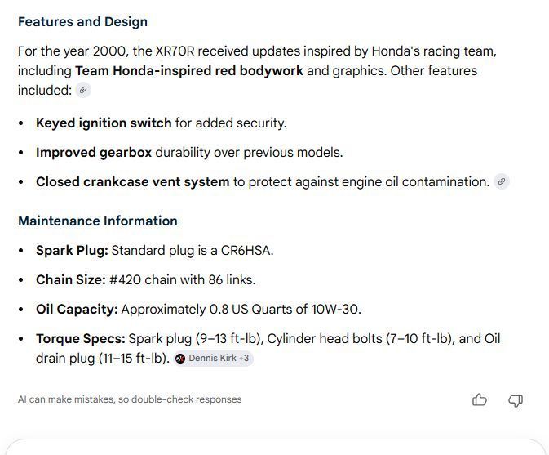The height and width of the screenshot is (455, 549).
Task: Click the "Spark Plug:" label
Action: [x=72, y=251]
